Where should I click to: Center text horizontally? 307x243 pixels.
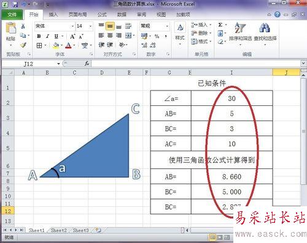(x=110, y=36)
